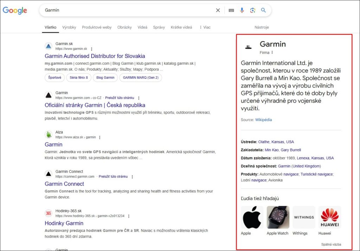
Task: Click the Séria fēnix 8 chip
Action: (79, 78)
